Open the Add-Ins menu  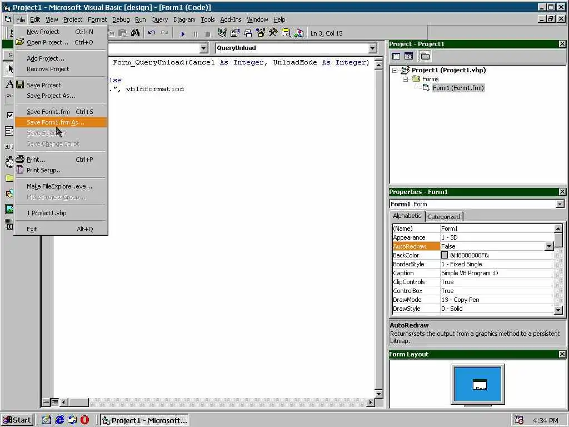pyautogui.click(x=231, y=19)
